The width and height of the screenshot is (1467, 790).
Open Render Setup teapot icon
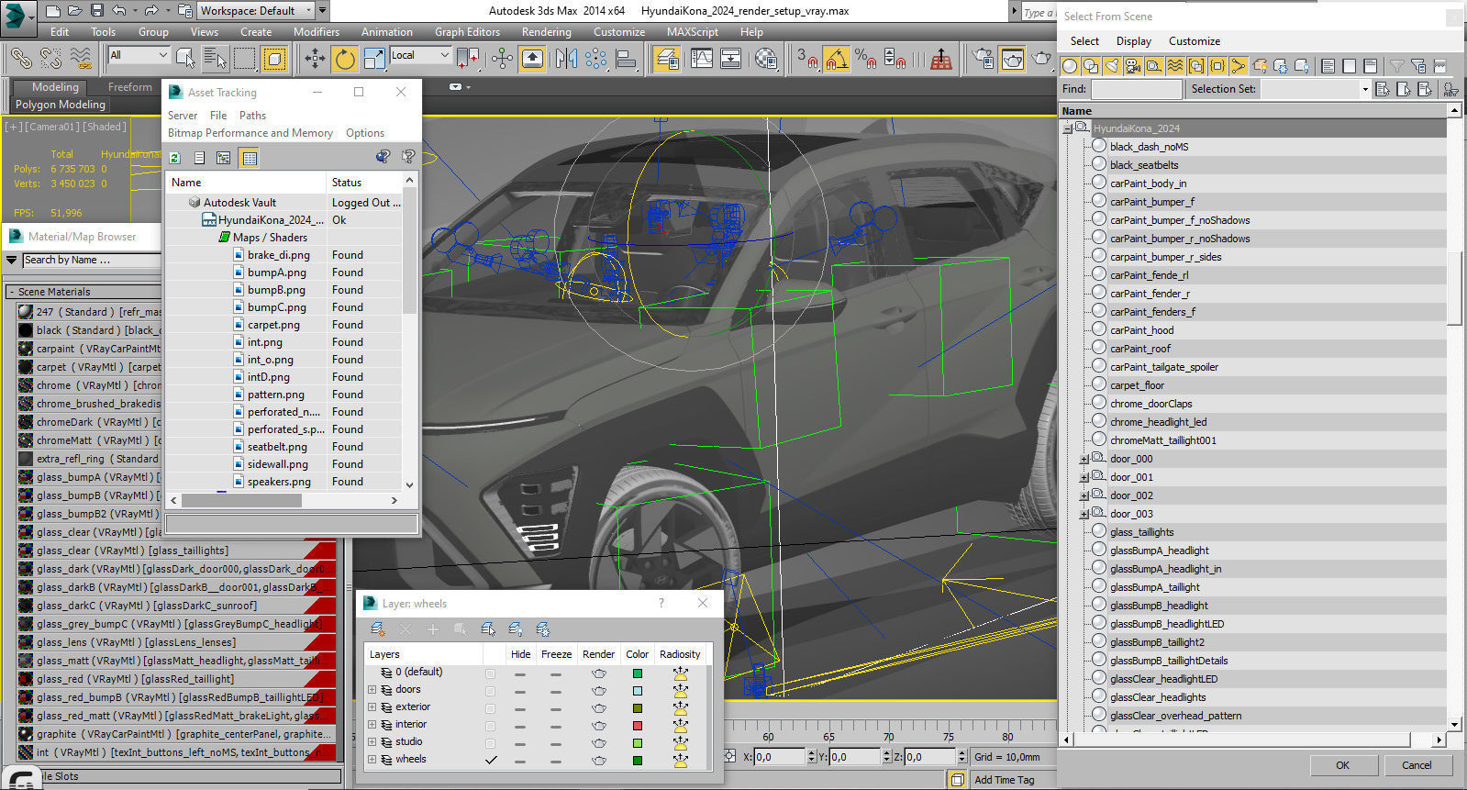coord(983,59)
